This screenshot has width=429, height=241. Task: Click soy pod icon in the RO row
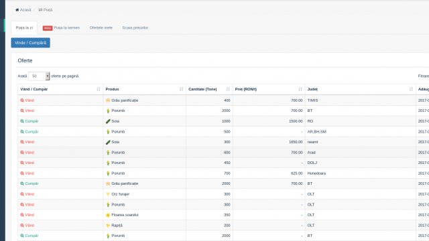pyautogui.click(x=108, y=121)
